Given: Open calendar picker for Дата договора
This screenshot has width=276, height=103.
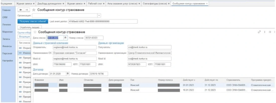Looking at the screenshot, I should (68, 74).
